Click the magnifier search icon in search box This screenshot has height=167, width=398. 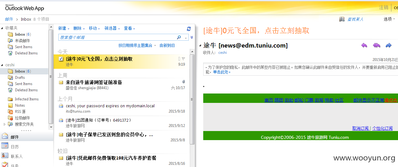point(179,37)
